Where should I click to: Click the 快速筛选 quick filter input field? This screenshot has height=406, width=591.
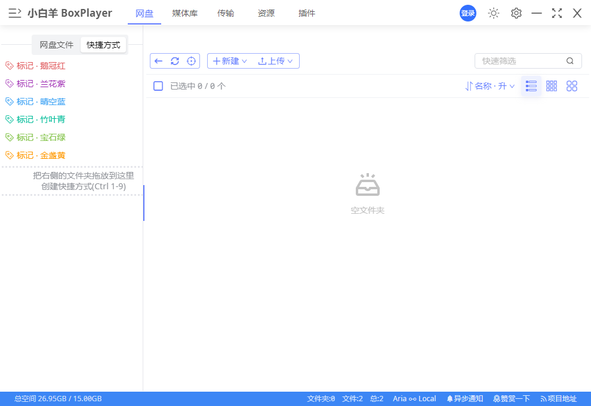(519, 60)
